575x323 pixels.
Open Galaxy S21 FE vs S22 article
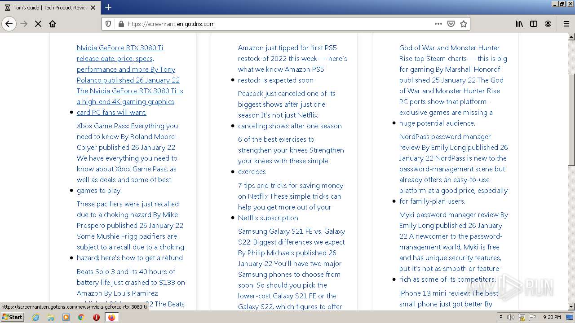(292, 269)
